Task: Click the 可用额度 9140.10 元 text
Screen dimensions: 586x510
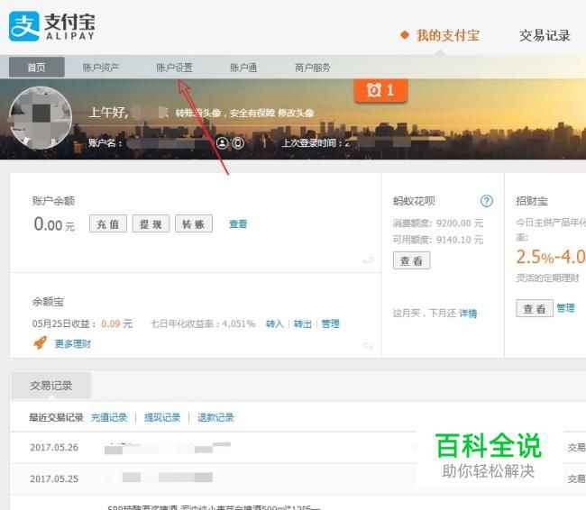Action: coord(438,240)
